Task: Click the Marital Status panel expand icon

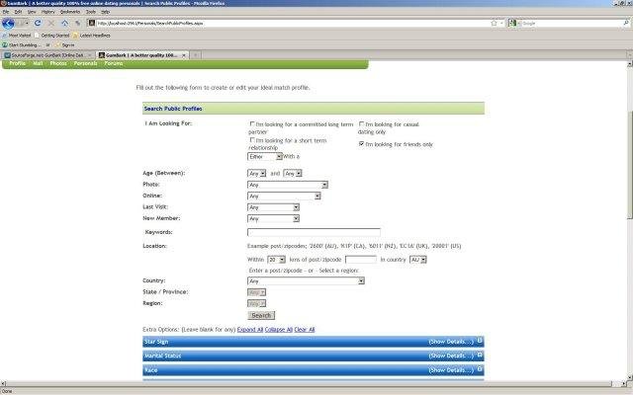Action: tap(480, 355)
